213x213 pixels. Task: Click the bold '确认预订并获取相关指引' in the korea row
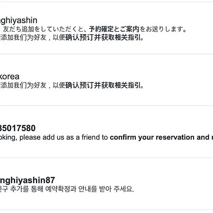(x=104, y=85)
